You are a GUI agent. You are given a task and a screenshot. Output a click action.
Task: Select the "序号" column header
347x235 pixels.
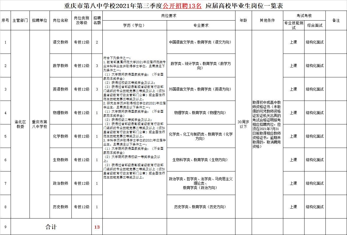[x=5, y=21]
